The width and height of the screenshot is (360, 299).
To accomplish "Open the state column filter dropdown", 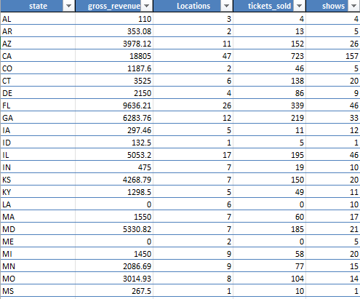I will (x=69, y=6).
